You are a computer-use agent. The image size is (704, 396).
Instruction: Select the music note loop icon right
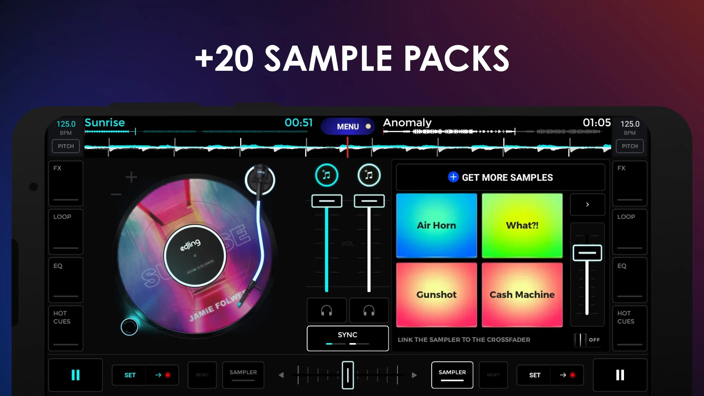click(x=369, y=174)
